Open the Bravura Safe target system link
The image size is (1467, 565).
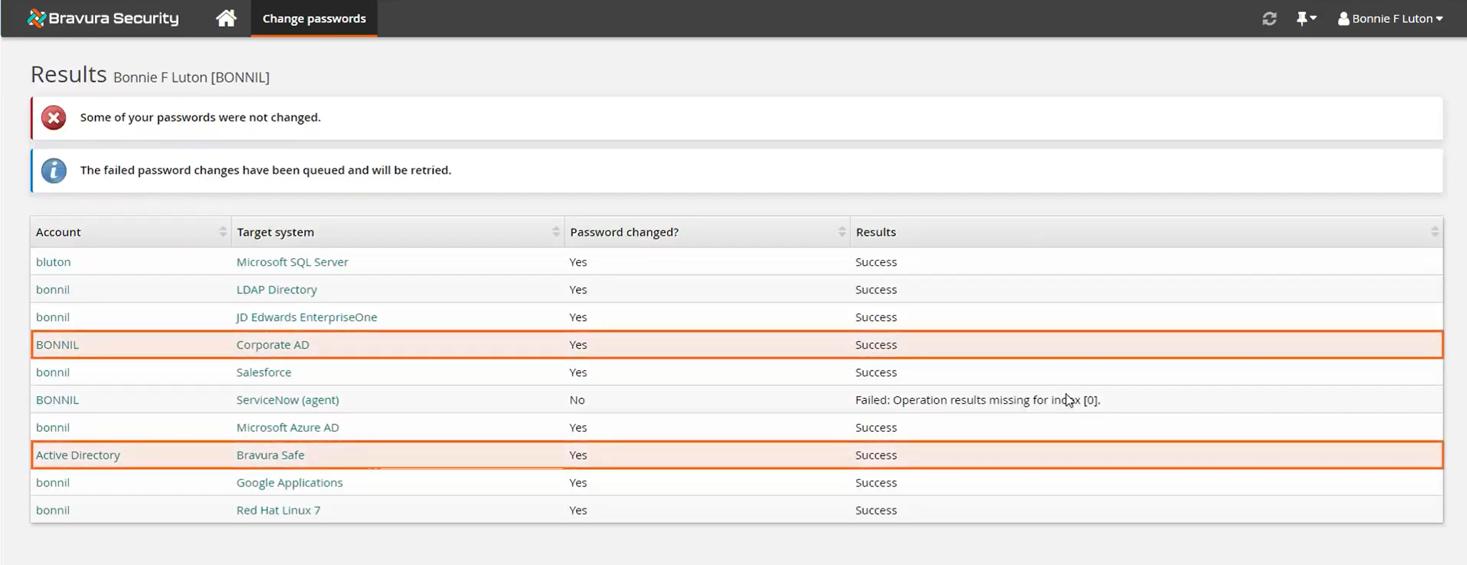point(270,455)
